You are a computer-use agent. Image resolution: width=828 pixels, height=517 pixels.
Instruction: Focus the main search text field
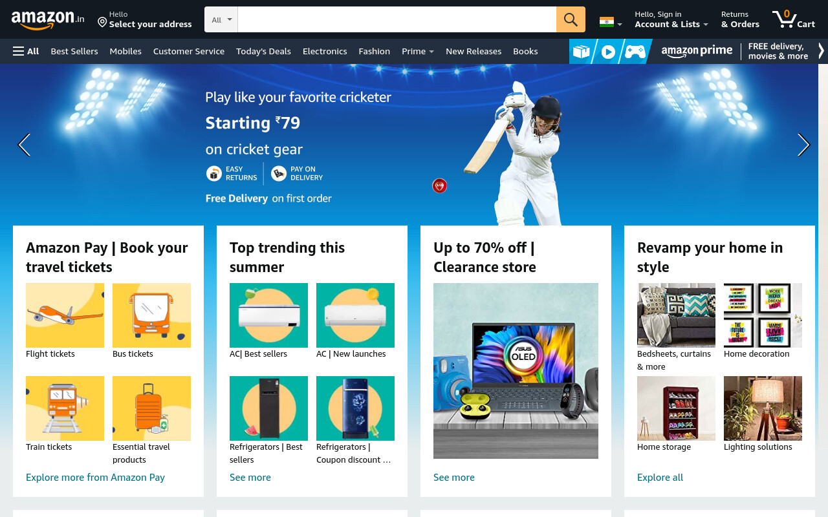pyautogui.click(x=397, y=19)
